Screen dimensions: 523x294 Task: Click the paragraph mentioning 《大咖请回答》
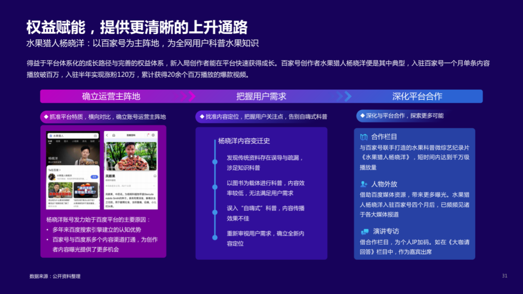pyautogui.click(x=414, y=247)
